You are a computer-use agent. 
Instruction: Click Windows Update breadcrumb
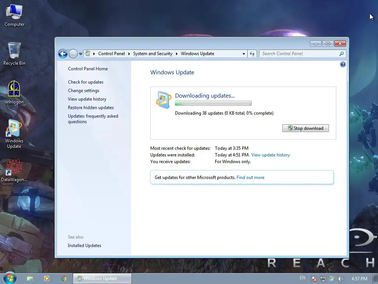click(x=197, y=54)
